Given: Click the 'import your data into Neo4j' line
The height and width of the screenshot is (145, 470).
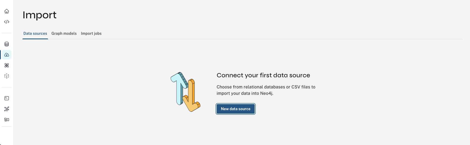Looking at the screenshot, I should [x=245, y=93].
